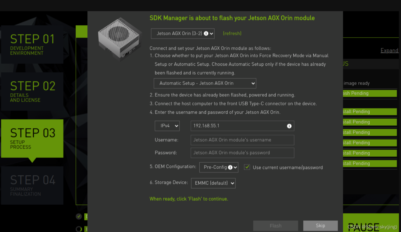This screenshot has width=401, height=232.
Task: Click the Flash Pending progress bar
Action: pyautogui.click(x=370, y=93)
